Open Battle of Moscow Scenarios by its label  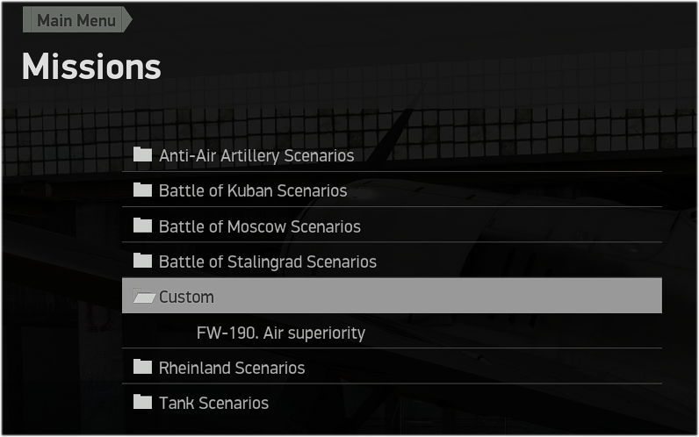point(260,227)
